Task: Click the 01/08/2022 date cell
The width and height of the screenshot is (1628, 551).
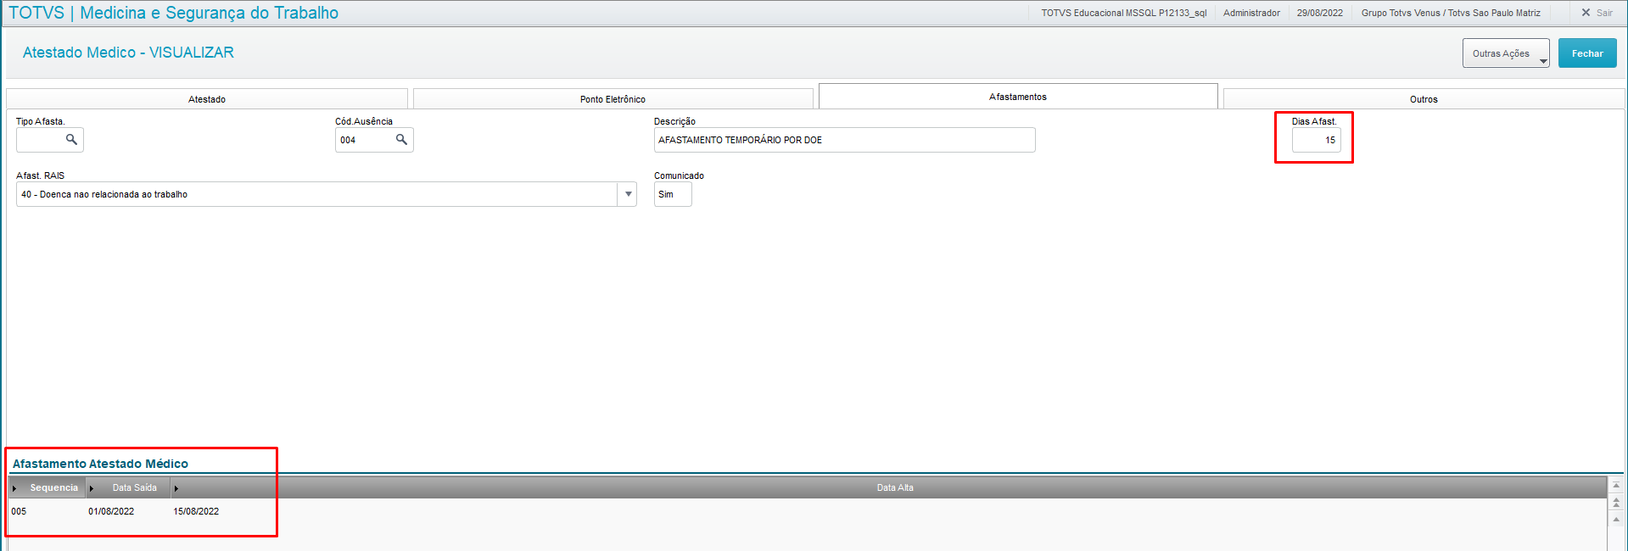Action: (111, 511)
